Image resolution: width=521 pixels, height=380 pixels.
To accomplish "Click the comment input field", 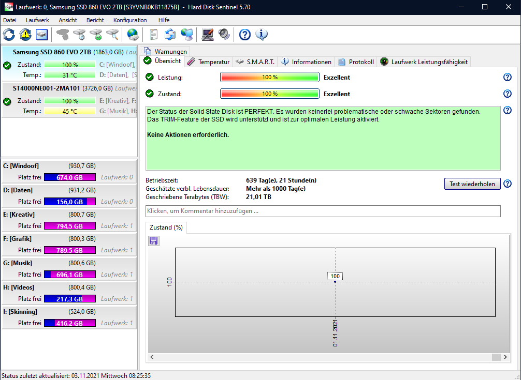I will click(x=323, y=211).
